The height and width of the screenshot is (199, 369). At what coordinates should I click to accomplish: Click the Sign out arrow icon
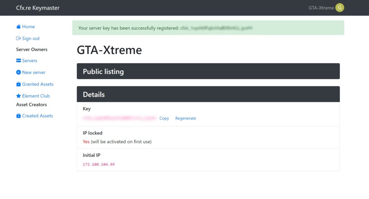[x=18, y=38]
